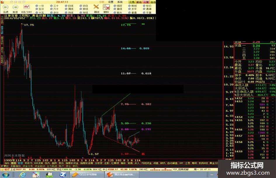This screenshot has width=276, height=178.
Task: Switch to 多日 multi-day chart
Action: [x=84, y=6]
